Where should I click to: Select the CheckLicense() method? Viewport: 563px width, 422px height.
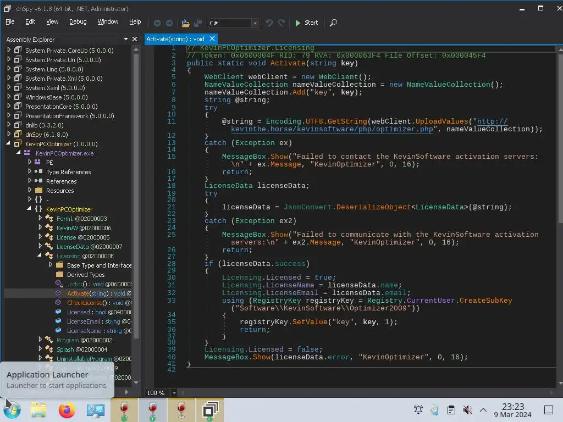point(99,303)
